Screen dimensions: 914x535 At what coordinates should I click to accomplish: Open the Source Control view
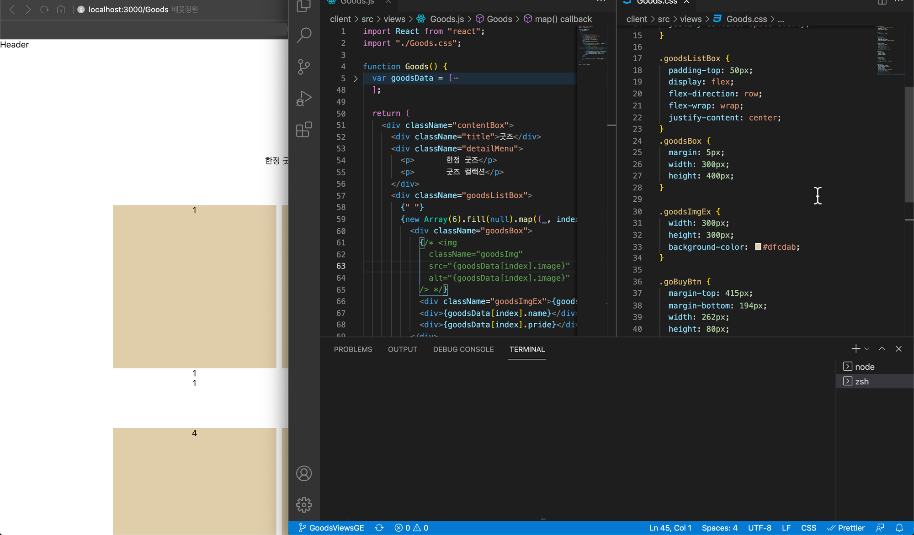304,67
